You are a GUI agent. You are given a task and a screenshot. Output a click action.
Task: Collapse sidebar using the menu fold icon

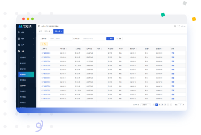tap(39, 26)
